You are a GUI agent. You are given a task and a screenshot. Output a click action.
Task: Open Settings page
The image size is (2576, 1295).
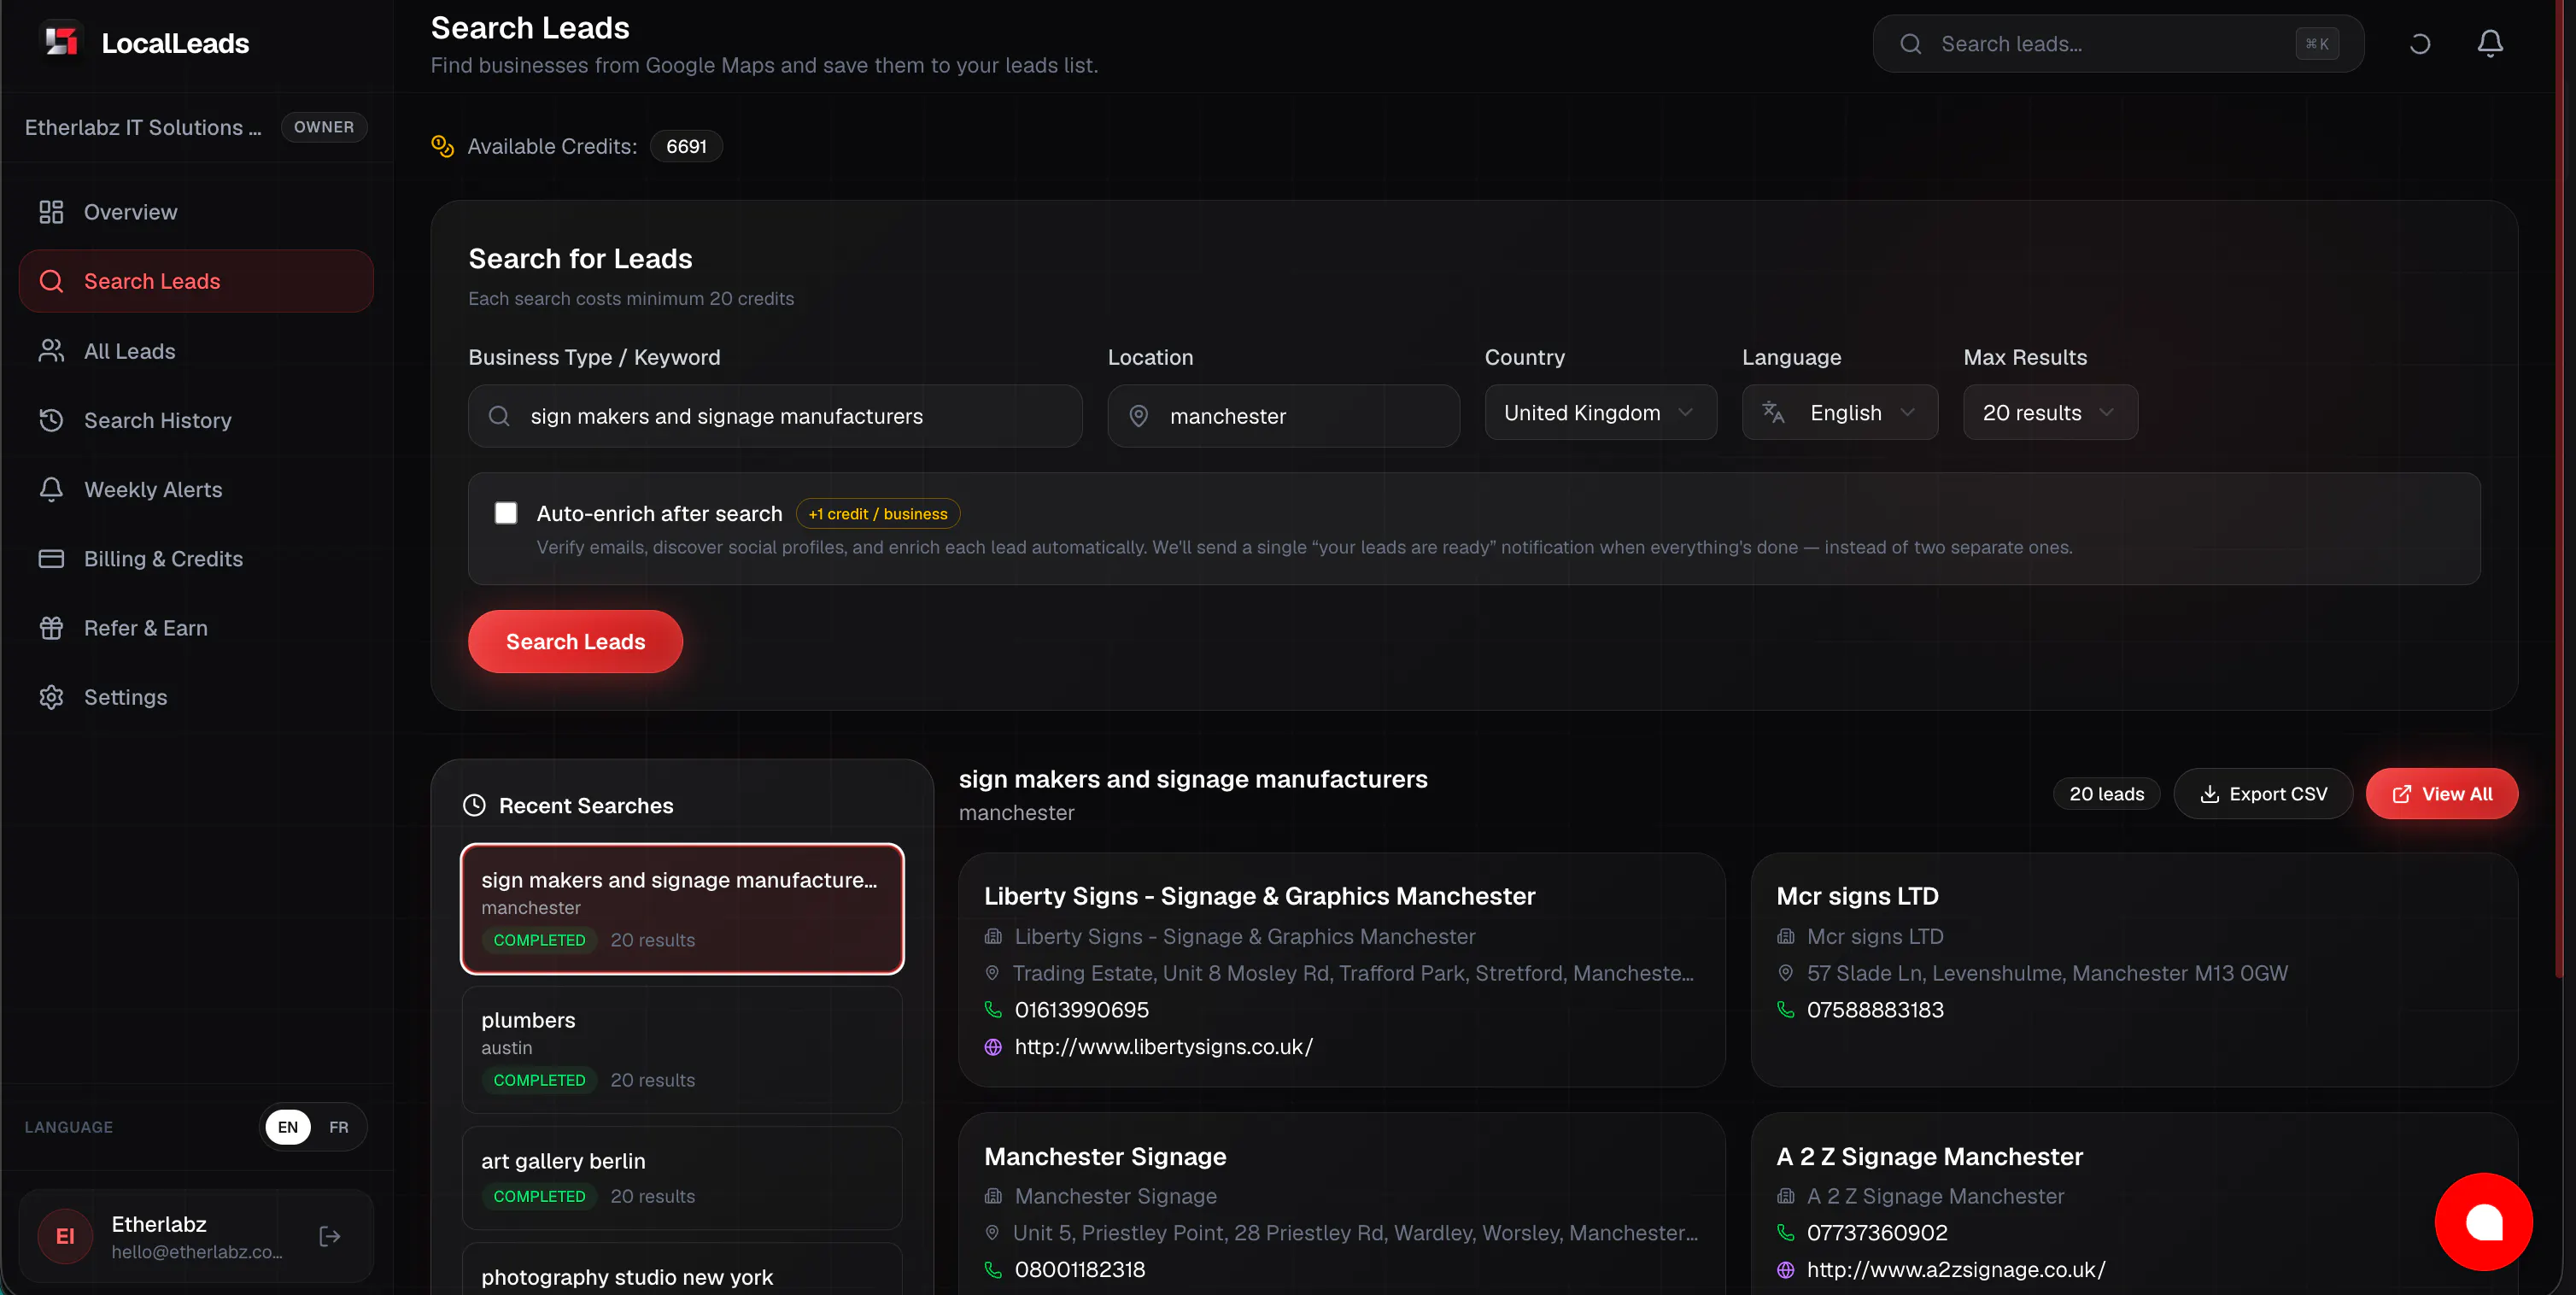point(196,697)
